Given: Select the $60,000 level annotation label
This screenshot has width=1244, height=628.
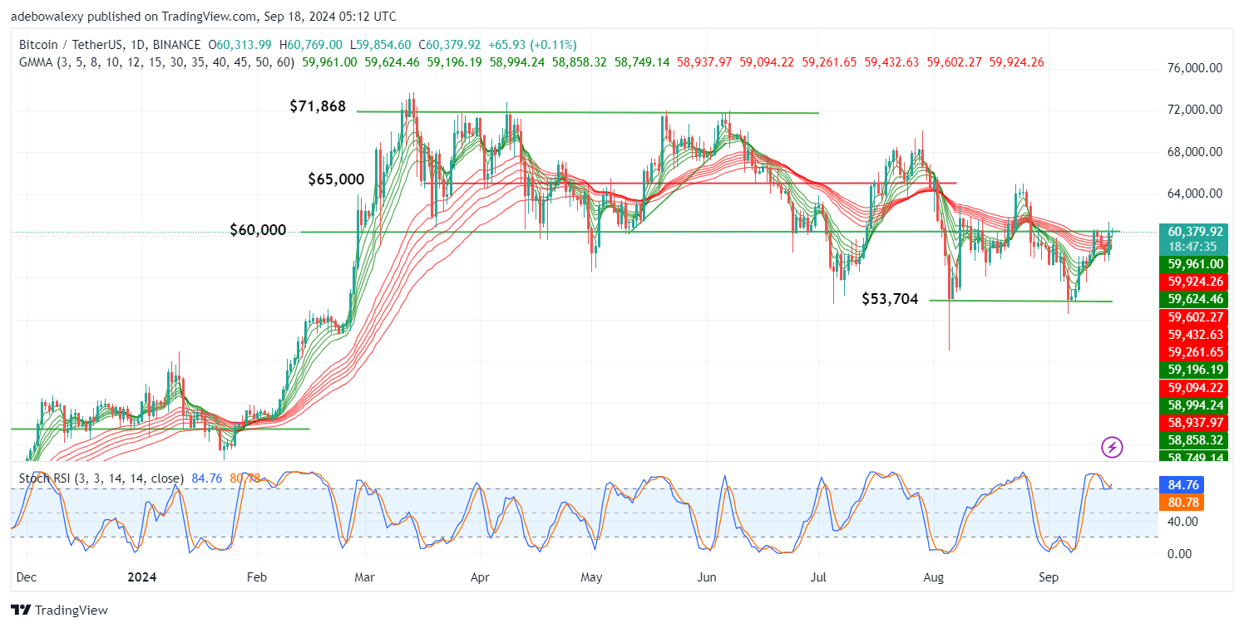Looking at the screenshot, I should [258, 230].
